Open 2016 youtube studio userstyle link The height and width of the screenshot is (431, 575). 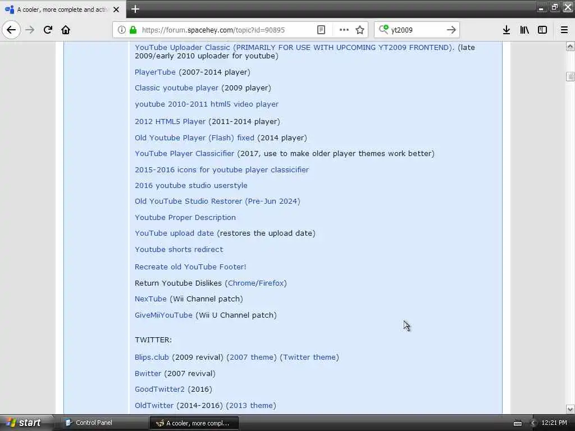pyautogui.click(x=191, y=185)
